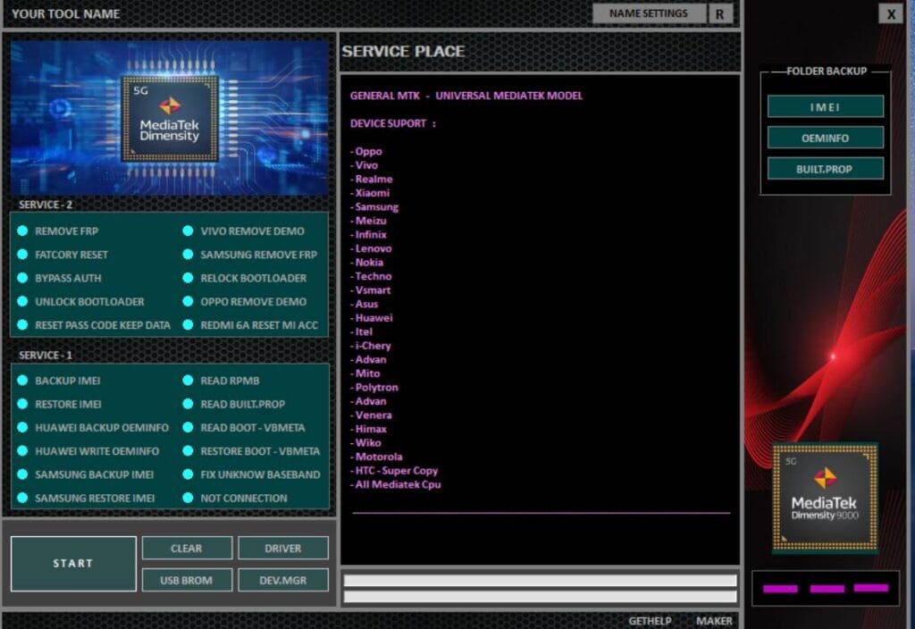Click the MediaTek Dimensity 9000 chip image
This screenshot has height=629, width=915.
[x=825, y=498]
